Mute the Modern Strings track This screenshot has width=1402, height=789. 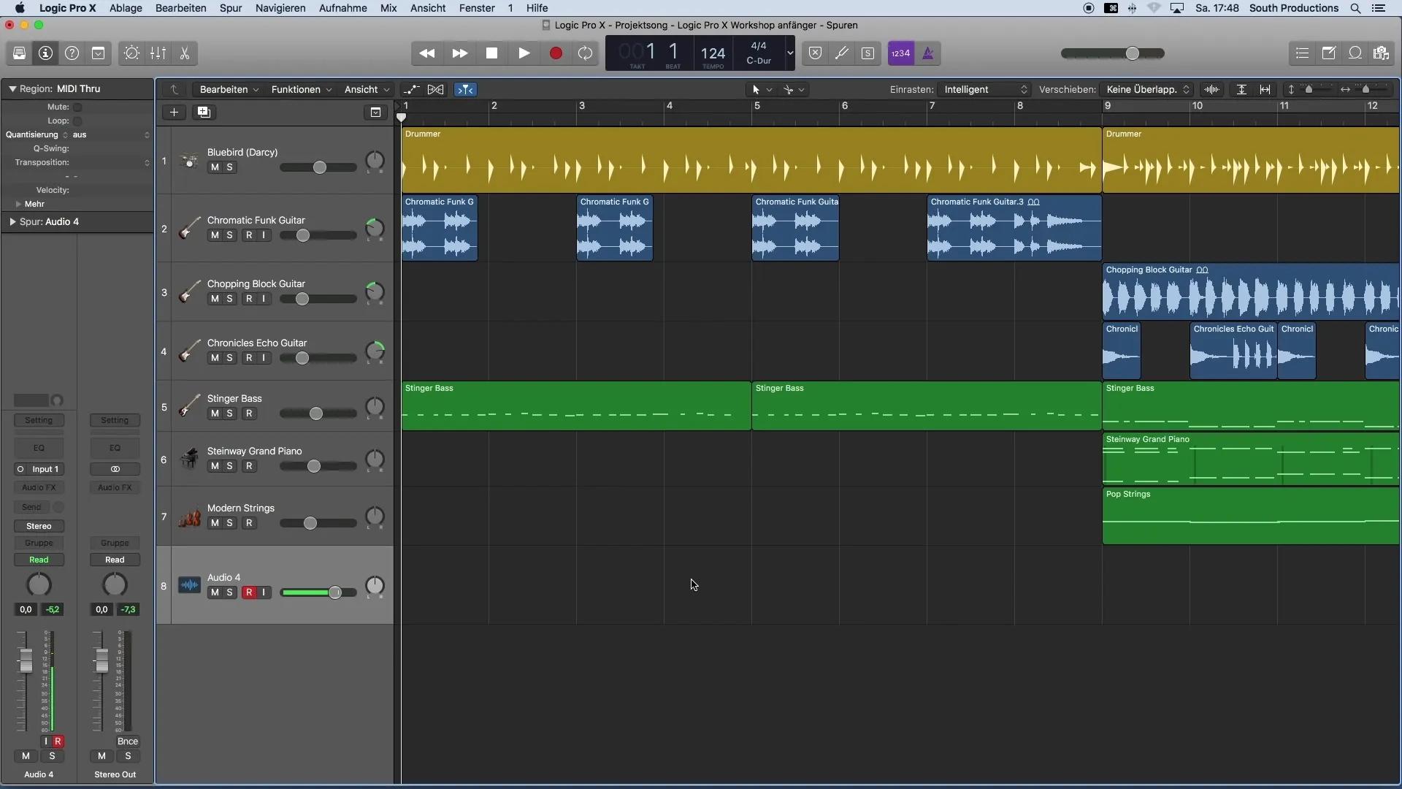pyautogui.click(x=215, y=523)
